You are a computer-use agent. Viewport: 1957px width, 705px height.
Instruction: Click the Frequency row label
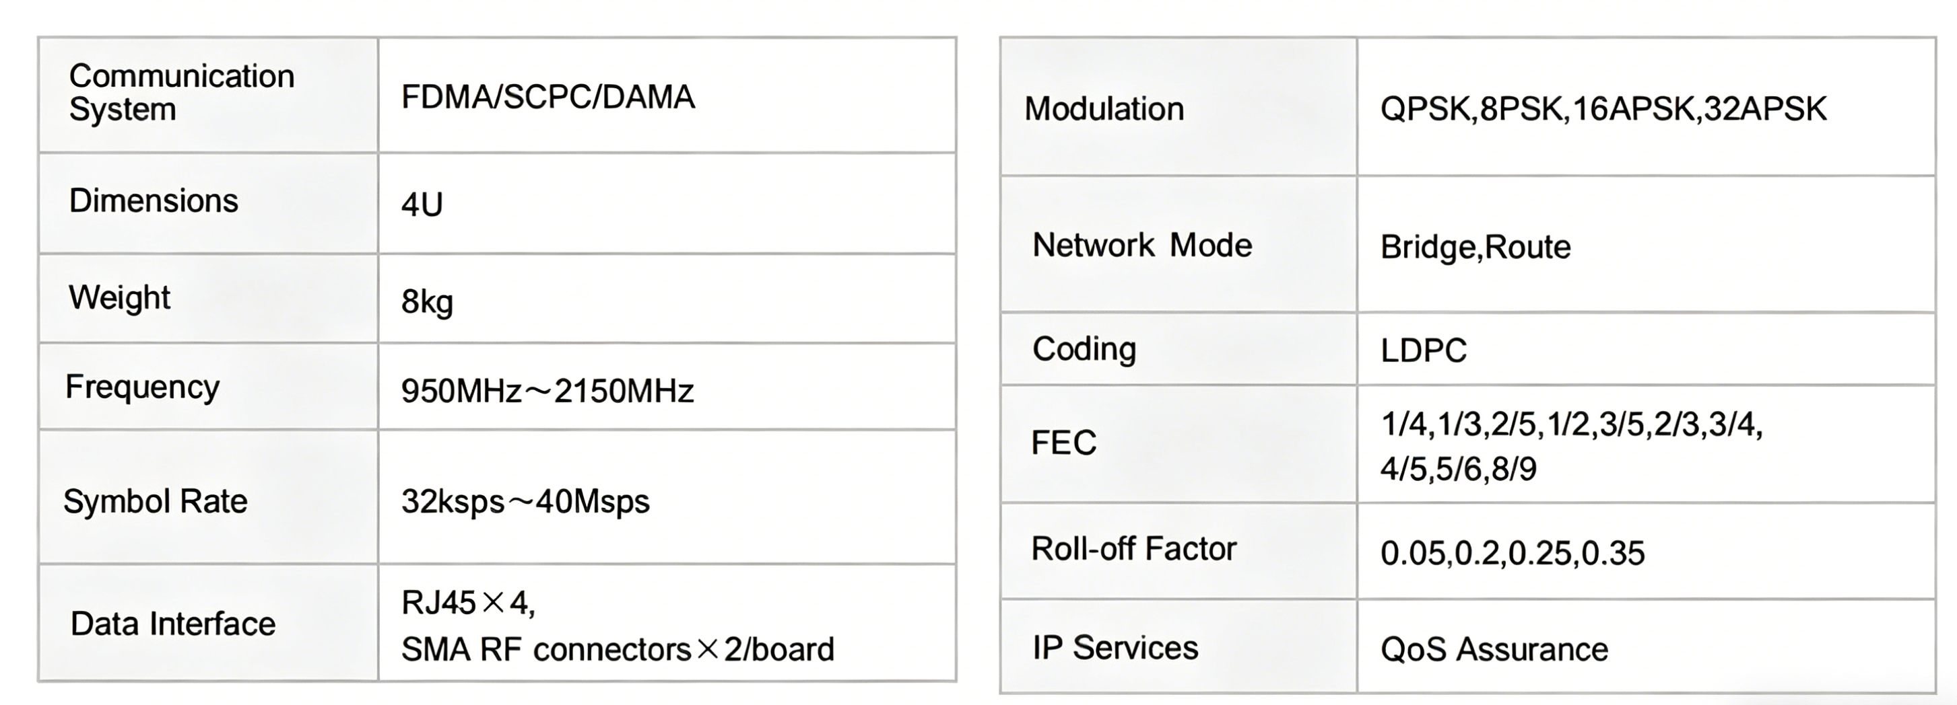tap(142, 387)
